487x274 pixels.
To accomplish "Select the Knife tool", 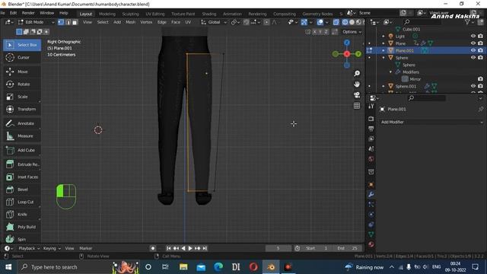I will pos(22,215).
